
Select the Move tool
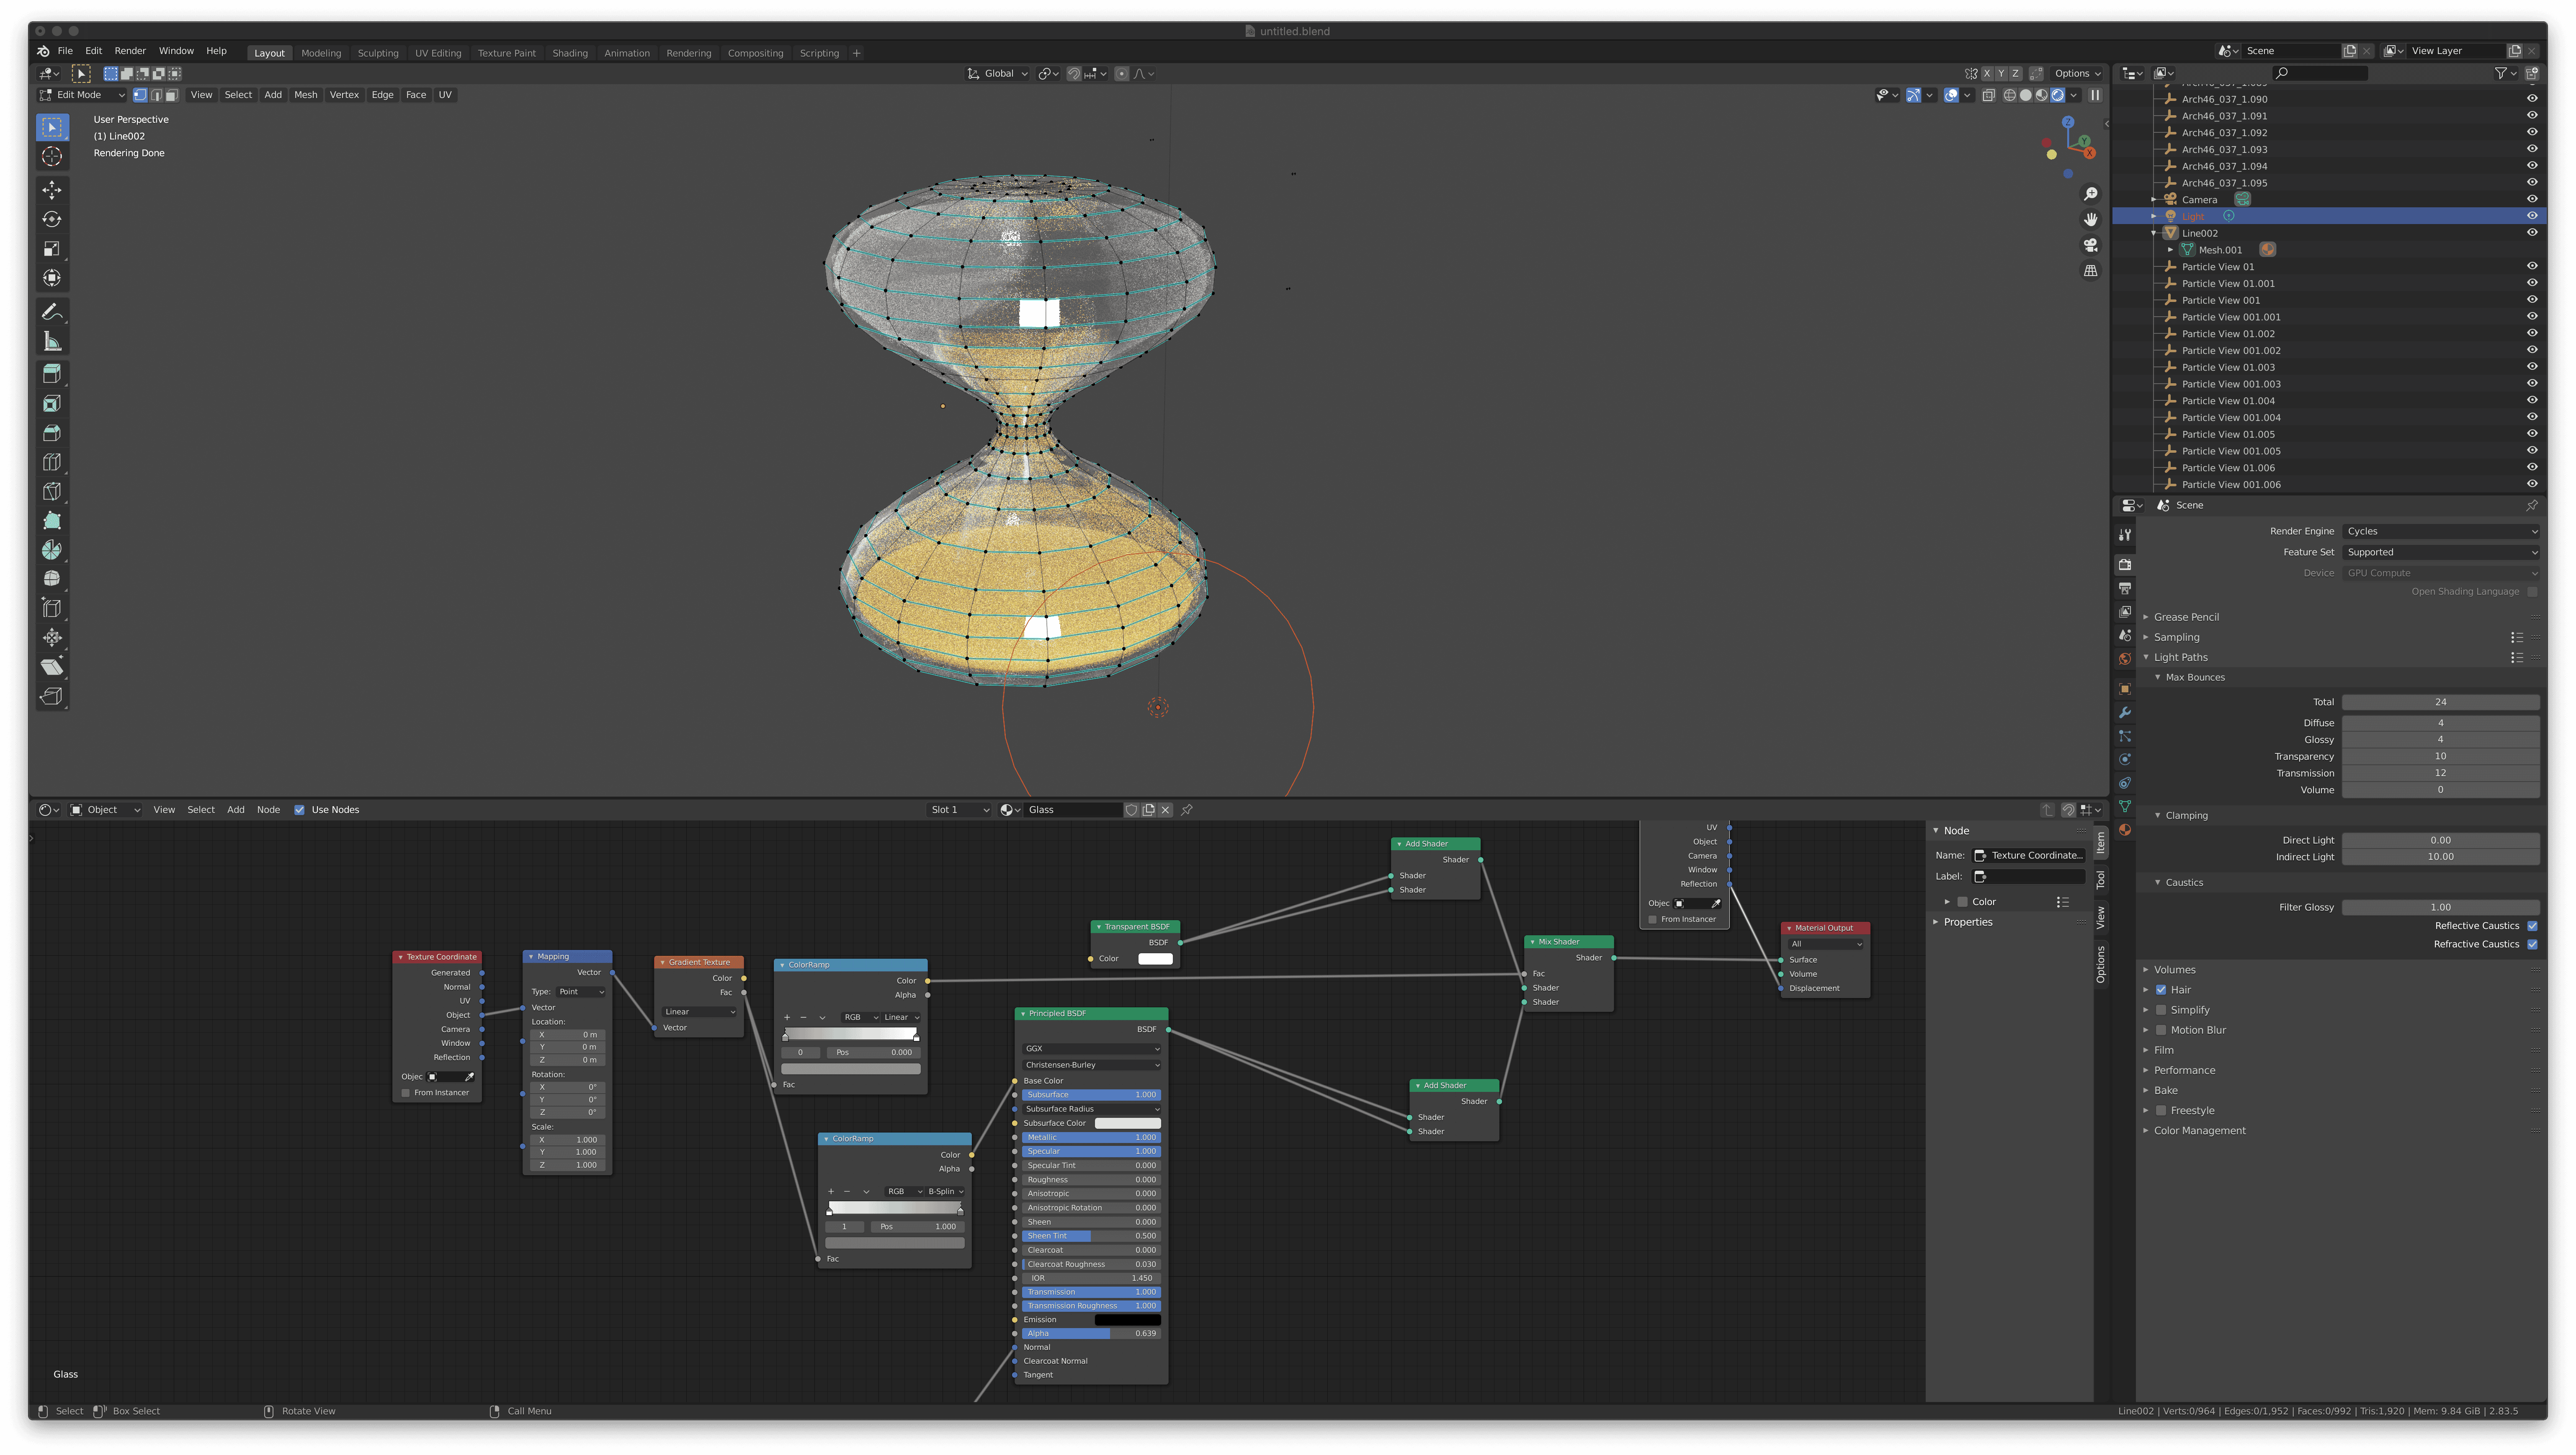52,190
